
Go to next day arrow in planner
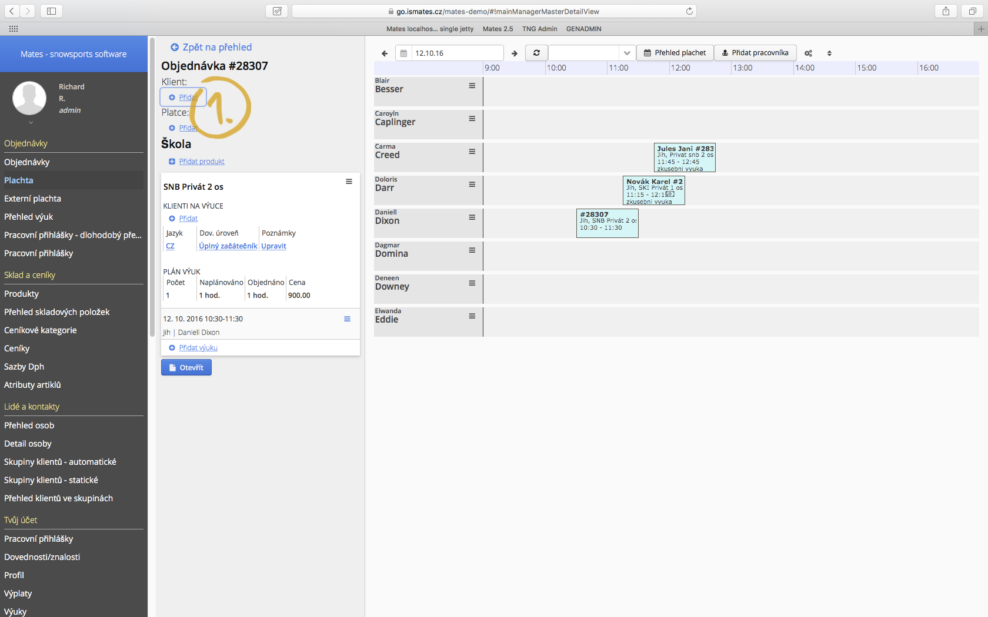click(x=515, y=53)
